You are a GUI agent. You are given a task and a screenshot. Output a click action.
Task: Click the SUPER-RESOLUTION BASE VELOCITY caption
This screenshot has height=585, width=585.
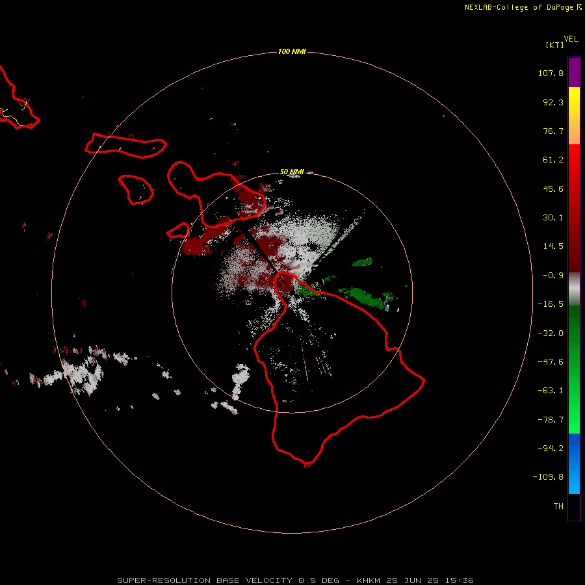click(205, 580)
